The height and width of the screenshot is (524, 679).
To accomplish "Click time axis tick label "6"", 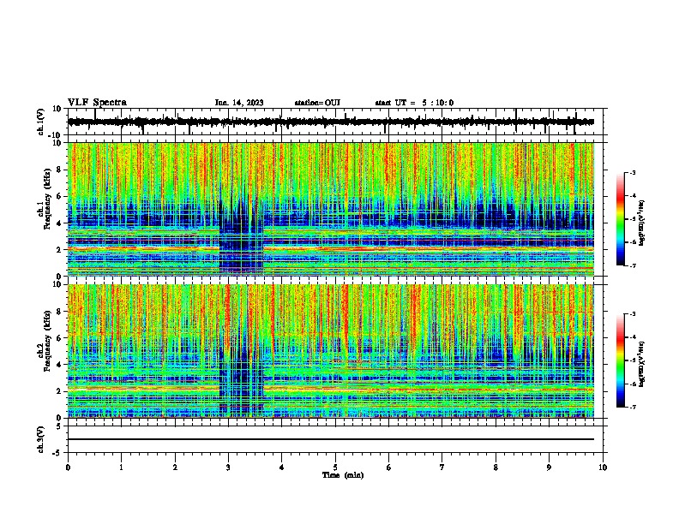I will click(x=389, y=467).
